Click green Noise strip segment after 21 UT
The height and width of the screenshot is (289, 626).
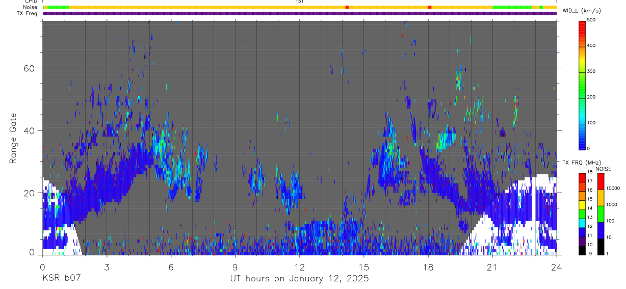[512, 7]
